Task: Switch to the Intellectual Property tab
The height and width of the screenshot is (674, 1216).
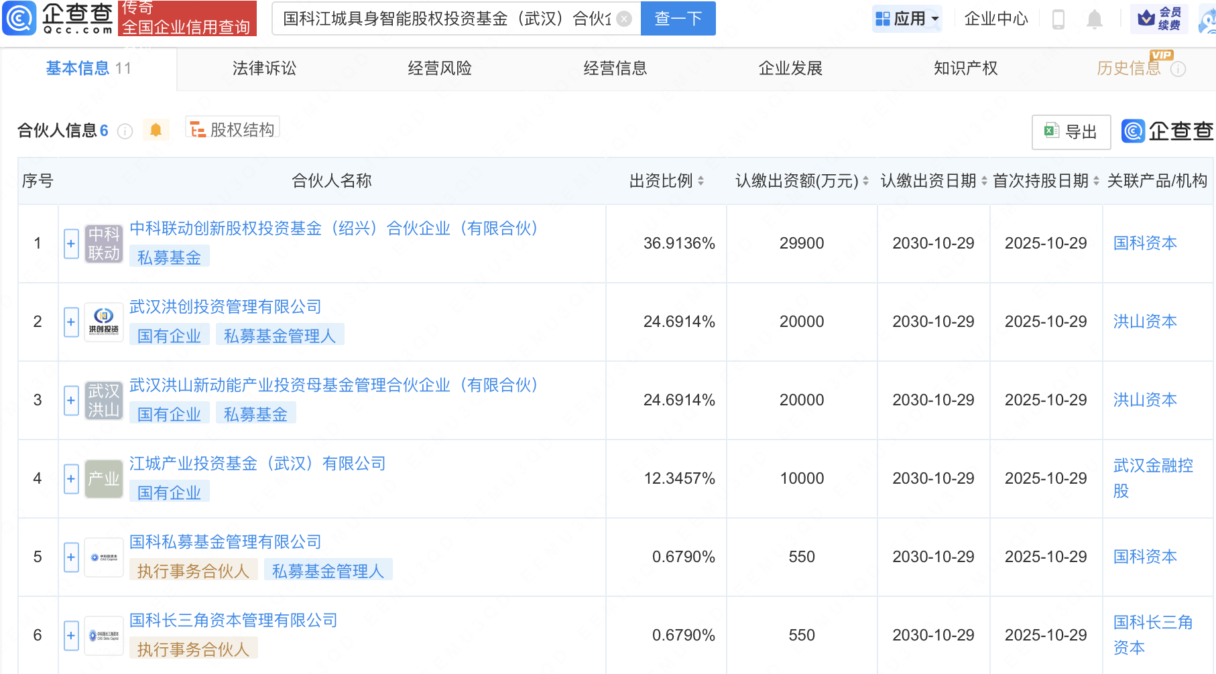Action: pos(965,68)
